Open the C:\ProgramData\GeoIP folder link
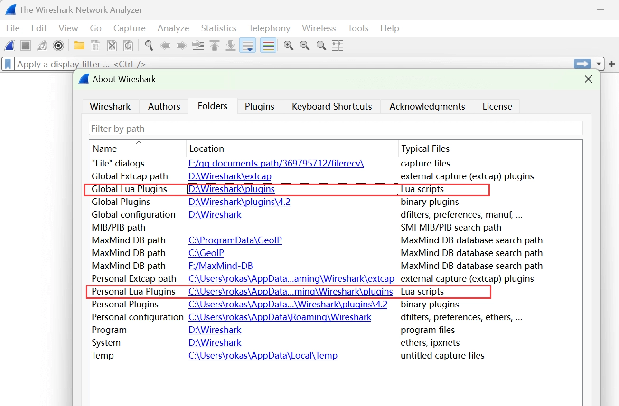619x406 pixels. point(235,240)
